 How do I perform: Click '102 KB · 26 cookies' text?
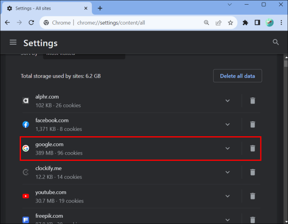[x=58, y=105]
